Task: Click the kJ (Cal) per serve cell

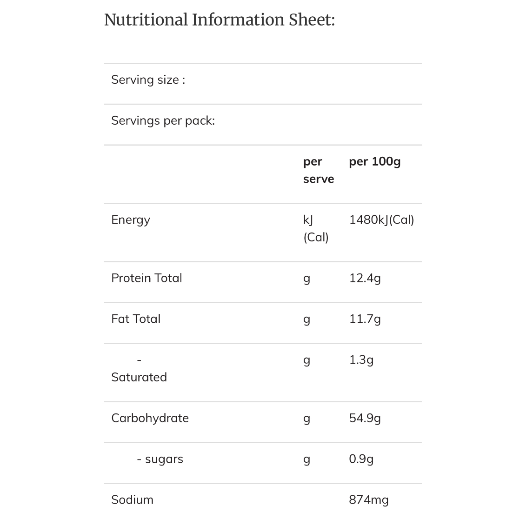Action: click(316, 228)
